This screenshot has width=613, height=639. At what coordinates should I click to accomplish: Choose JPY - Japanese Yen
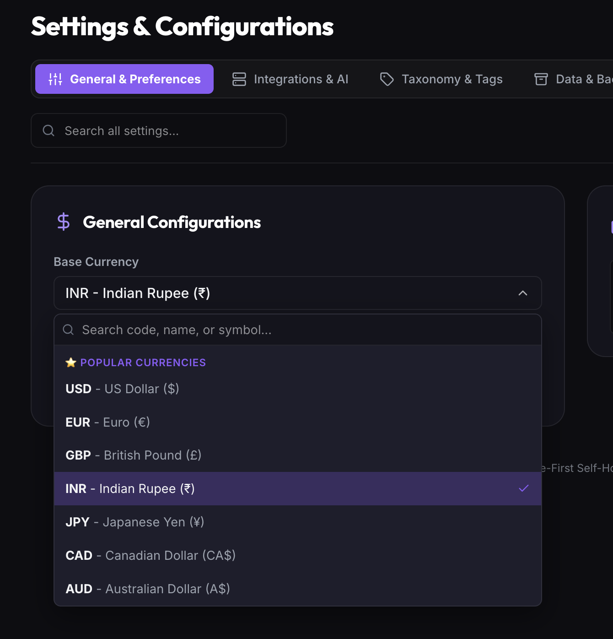[x=298, y=522]
